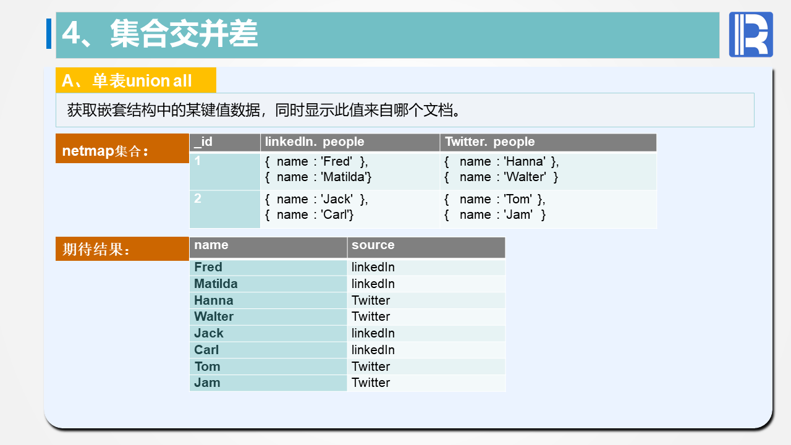
Task: Select the slide title '4、集合交并差'
Action: click(x=159, y=33)
